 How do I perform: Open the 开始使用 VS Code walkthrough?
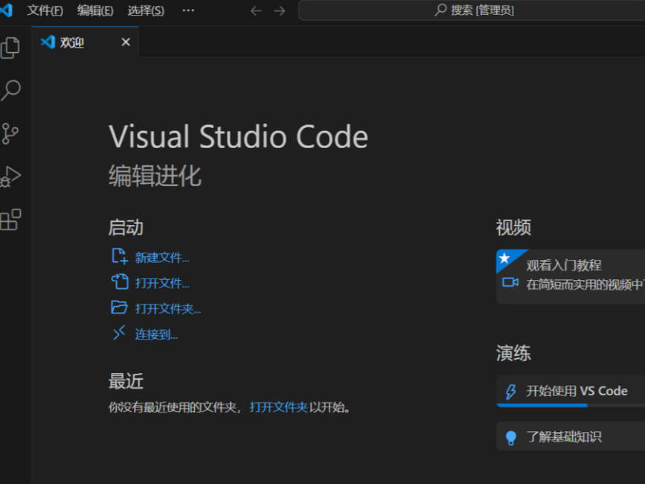pyautogui.click(x=571, y=391)
